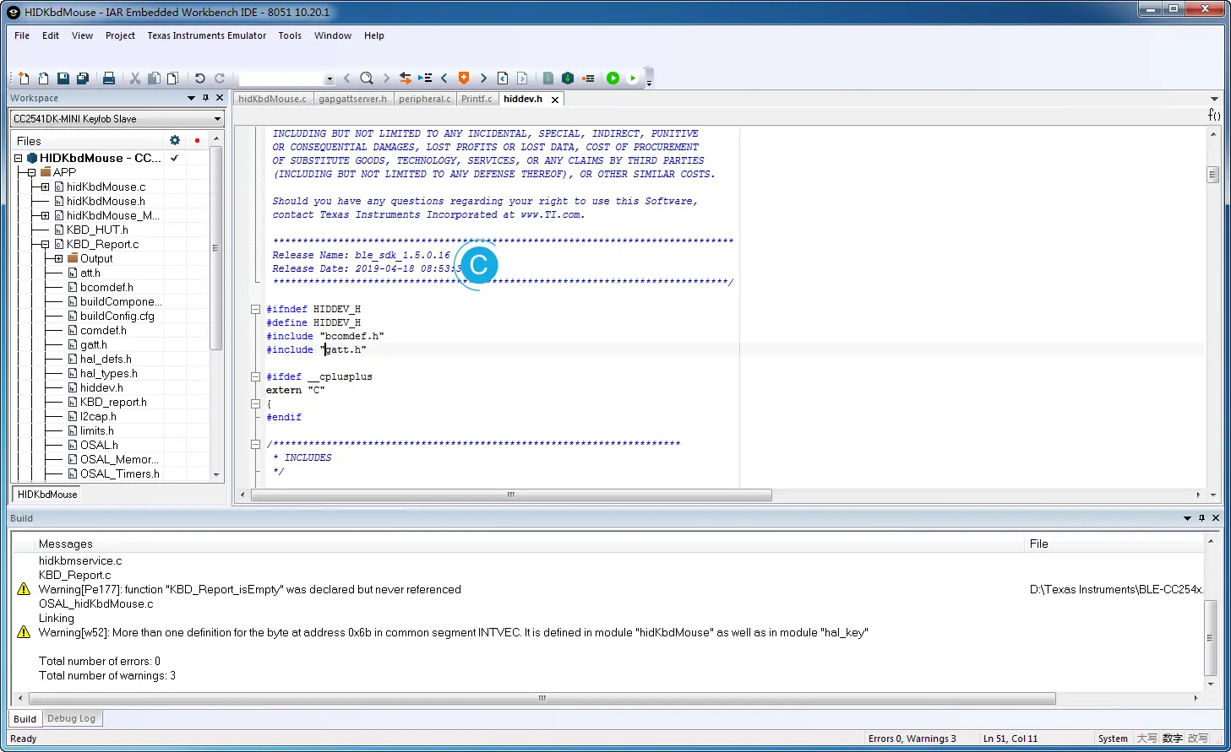The image size is (1231, 752).
Task: Click the Paste toolbar icon
Action: point(172,78)
